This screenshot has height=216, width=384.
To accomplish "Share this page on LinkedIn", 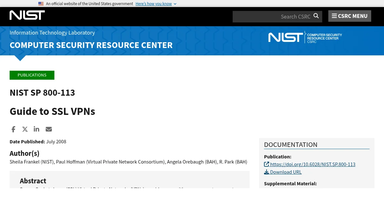I will point(36,129).
